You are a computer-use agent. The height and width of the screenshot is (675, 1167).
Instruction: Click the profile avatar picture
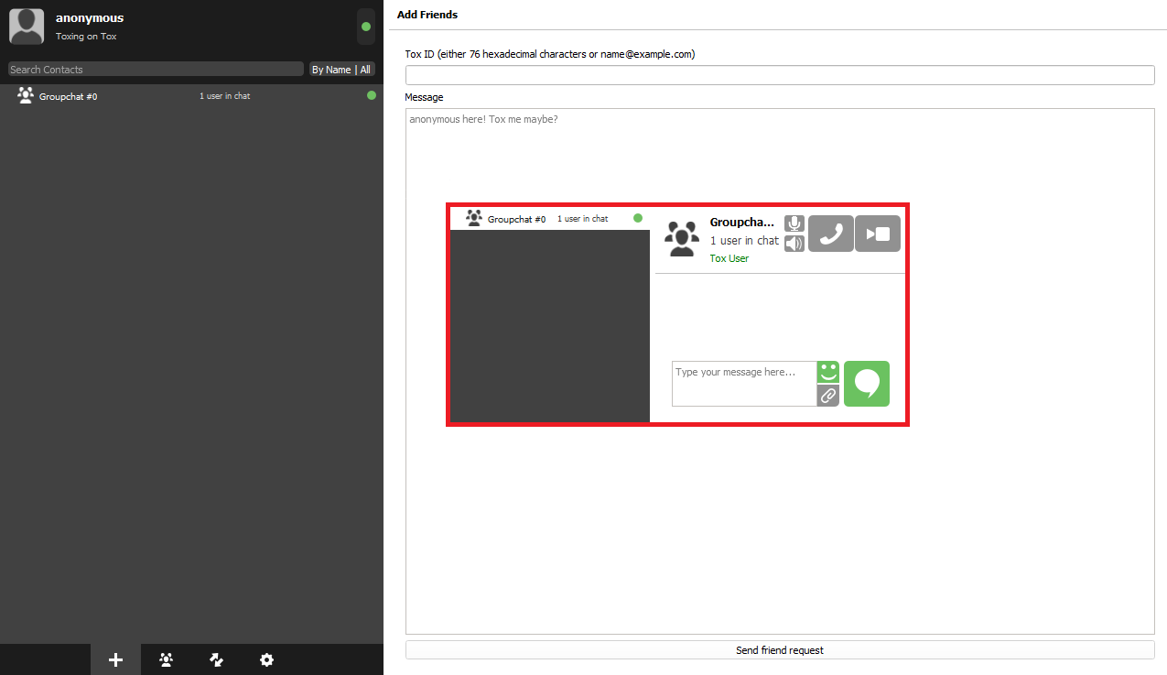coord(27,27)
